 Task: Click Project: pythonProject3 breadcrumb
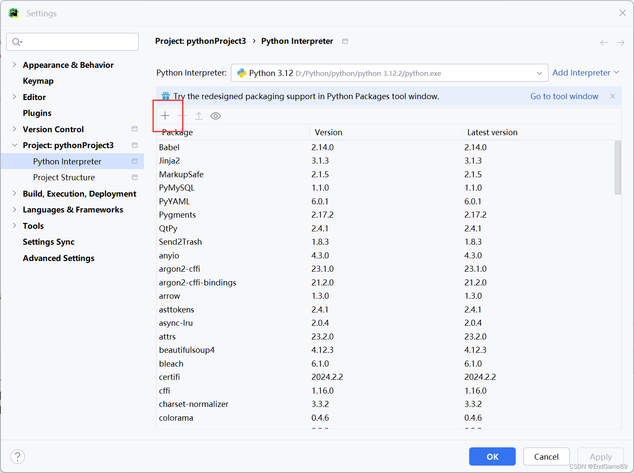(x=201, y=41)
